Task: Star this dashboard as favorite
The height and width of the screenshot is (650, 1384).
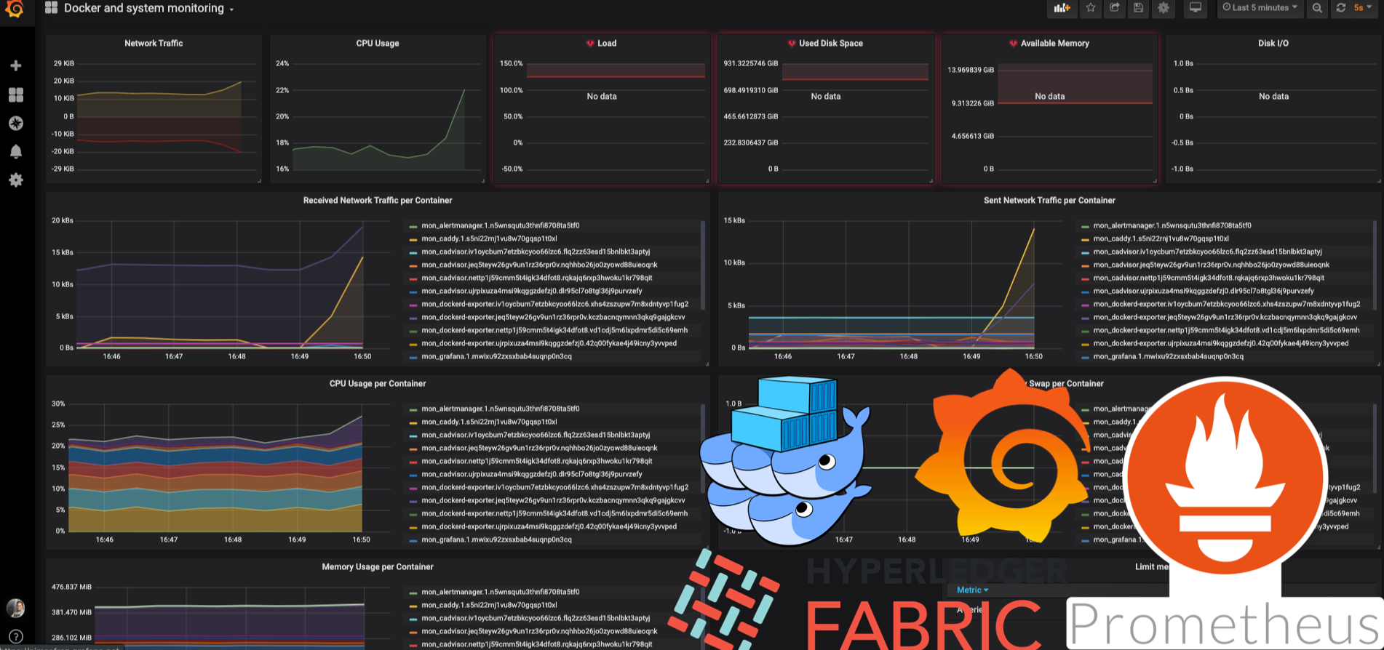Action: [1090, 8]
